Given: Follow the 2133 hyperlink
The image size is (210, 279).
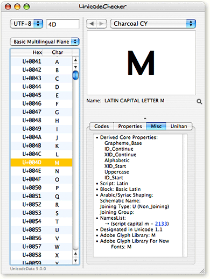Looking at the screenshot, I should [161, 224].
